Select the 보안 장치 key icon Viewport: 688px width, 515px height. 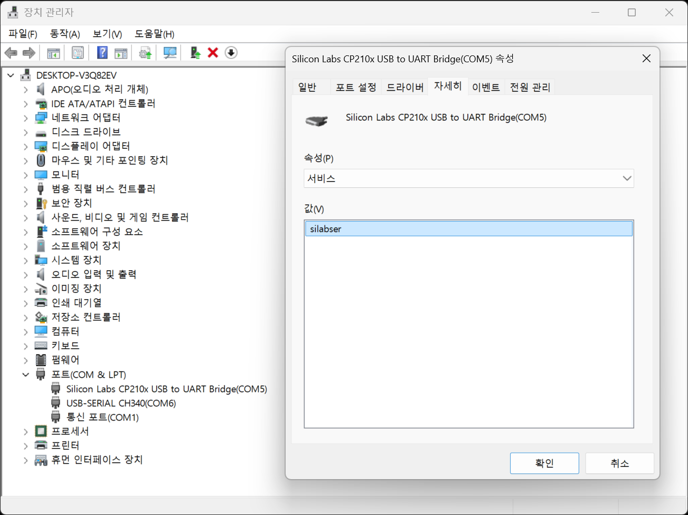coord(41,203)
